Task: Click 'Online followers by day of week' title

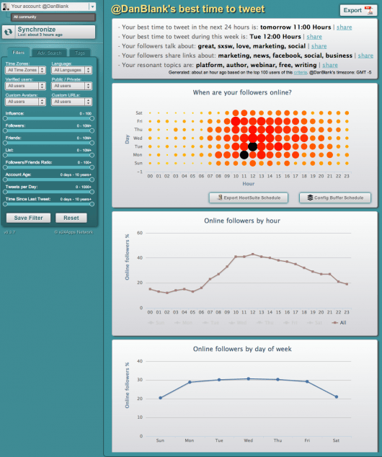Action: coord(242,349)
